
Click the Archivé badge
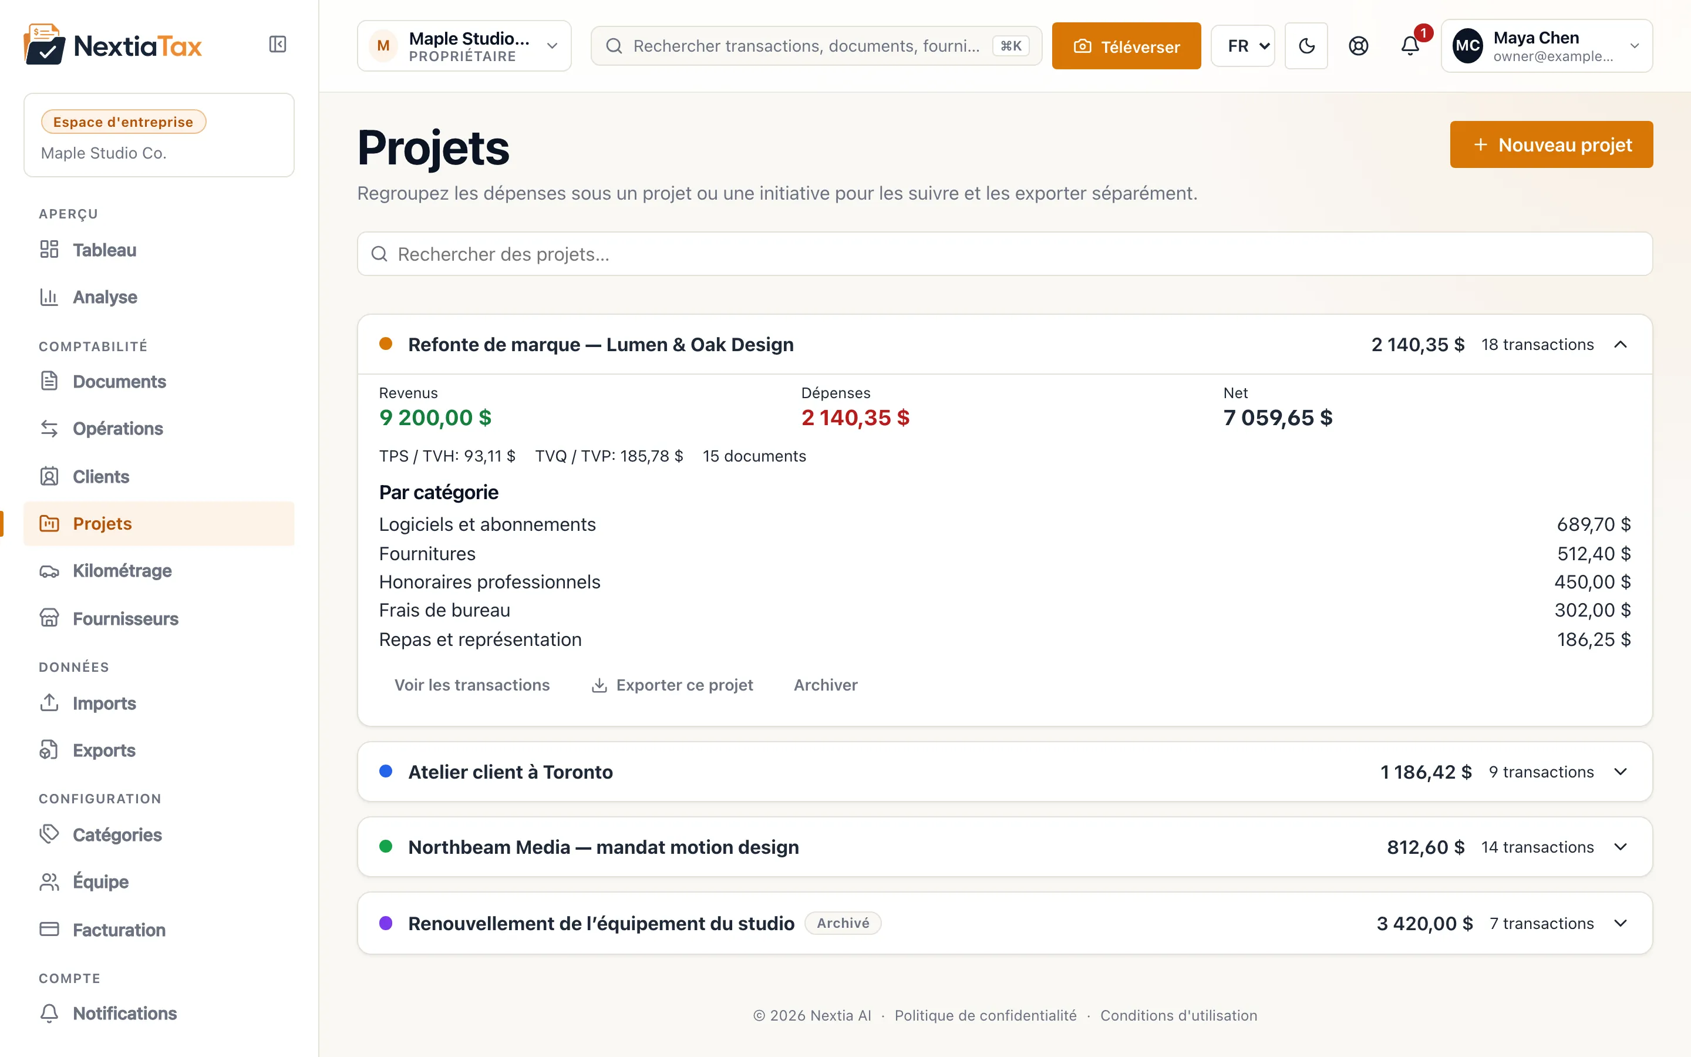843,923
